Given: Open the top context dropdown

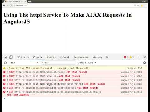Looking at the screenshot, I should tap(24, 63).
